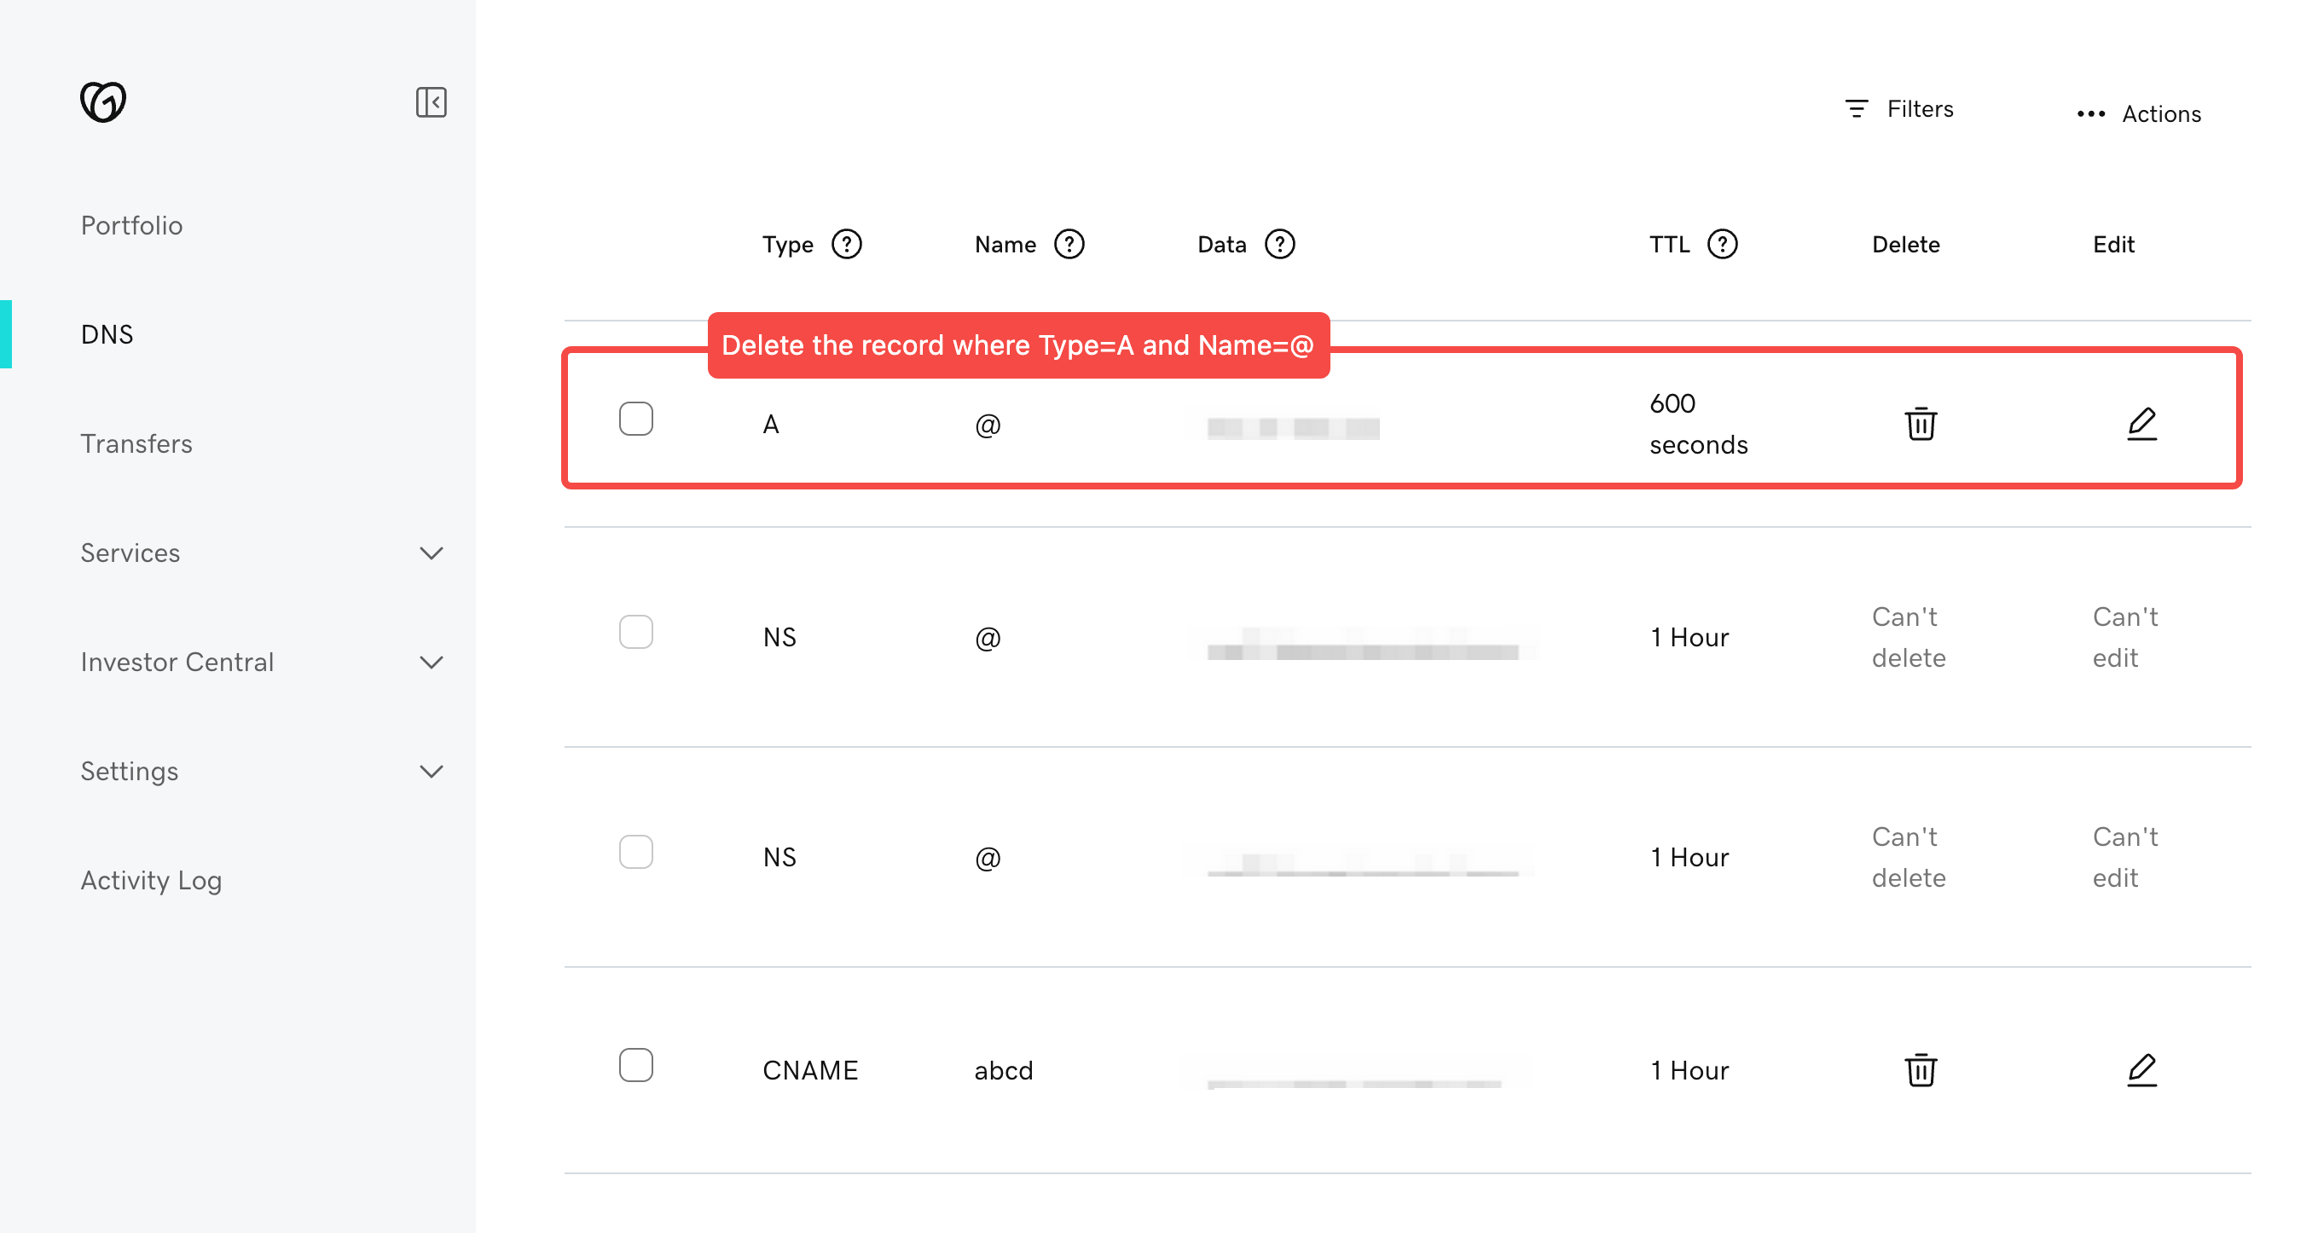
Task: Delete the CNAME abcd record via trash icon
Action: (x=1920, y=1069)
